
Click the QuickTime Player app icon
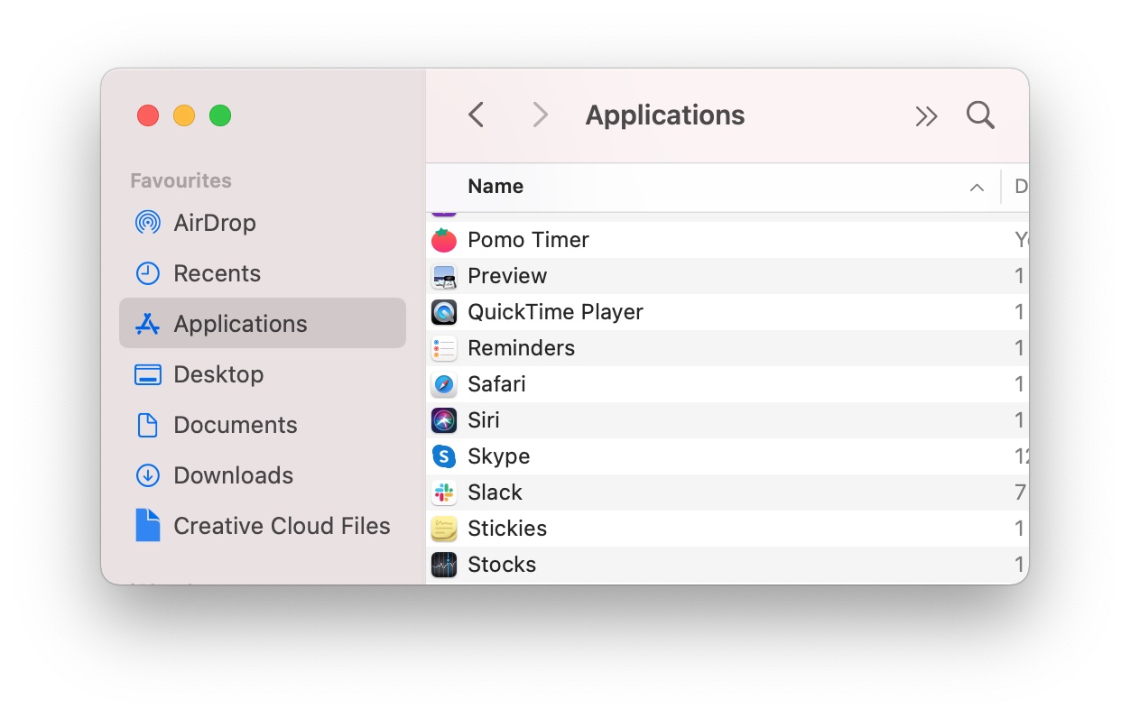[444, 312]
